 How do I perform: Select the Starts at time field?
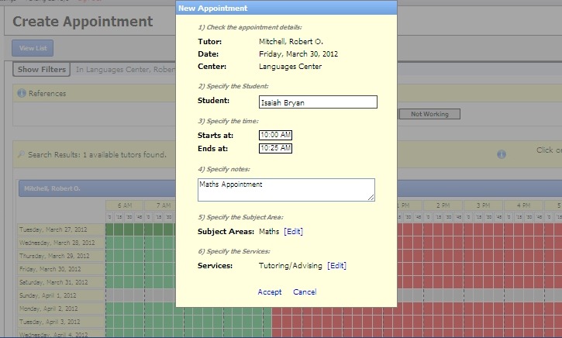275,135
